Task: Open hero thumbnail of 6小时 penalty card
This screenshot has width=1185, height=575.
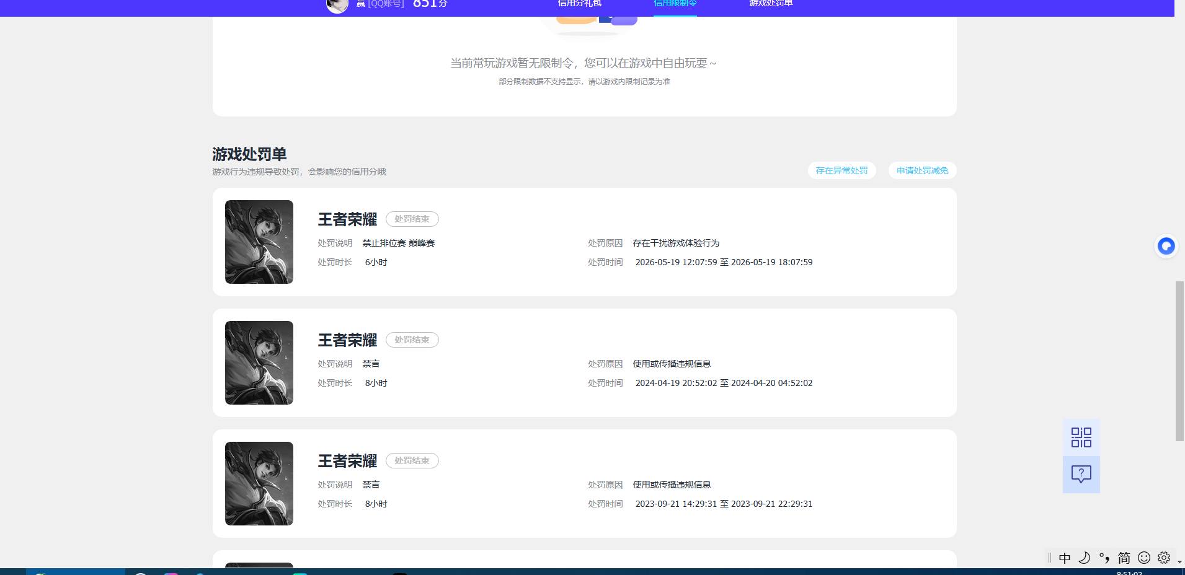Action: (x=259, y=242)
